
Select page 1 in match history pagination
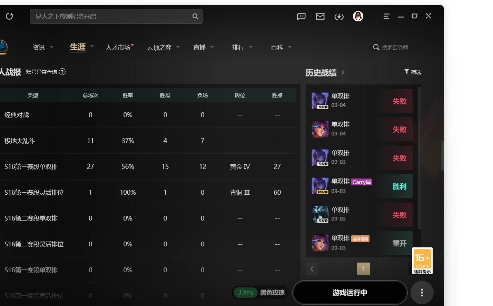pos(363,269)
